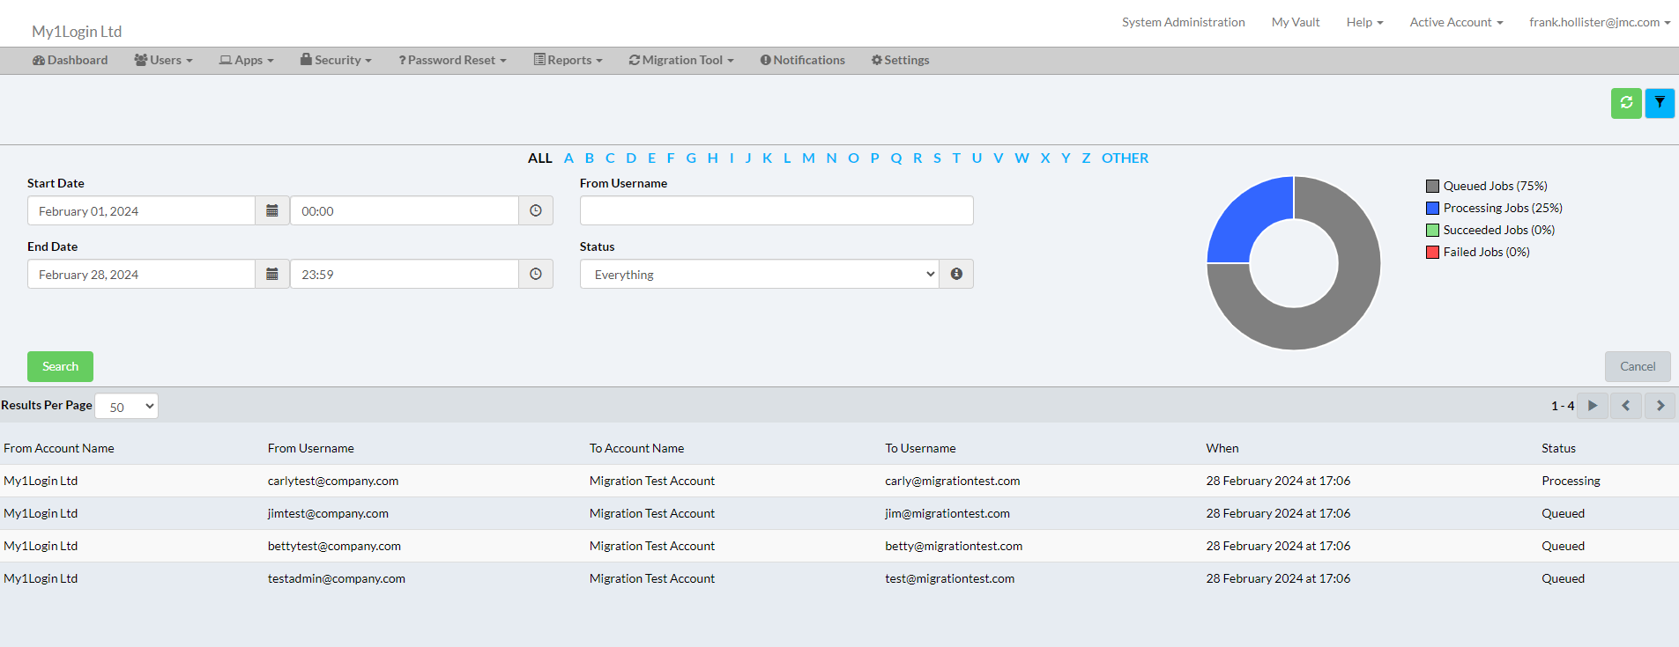Image resolution: width=1679 pixels, height=647 pixels.
Task: Open the Start Date calendar picker
Action: [272, 211]
